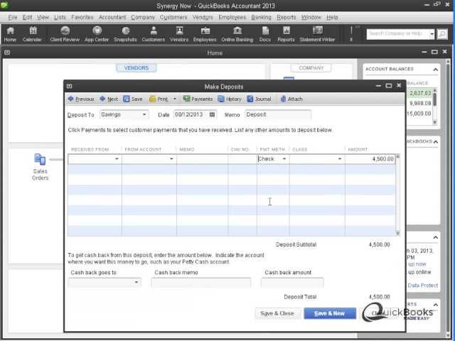Image resolution: width=455 pixels, height=341 pixels.
Task: Attach a file to deposit
Action: pos(291,99)
